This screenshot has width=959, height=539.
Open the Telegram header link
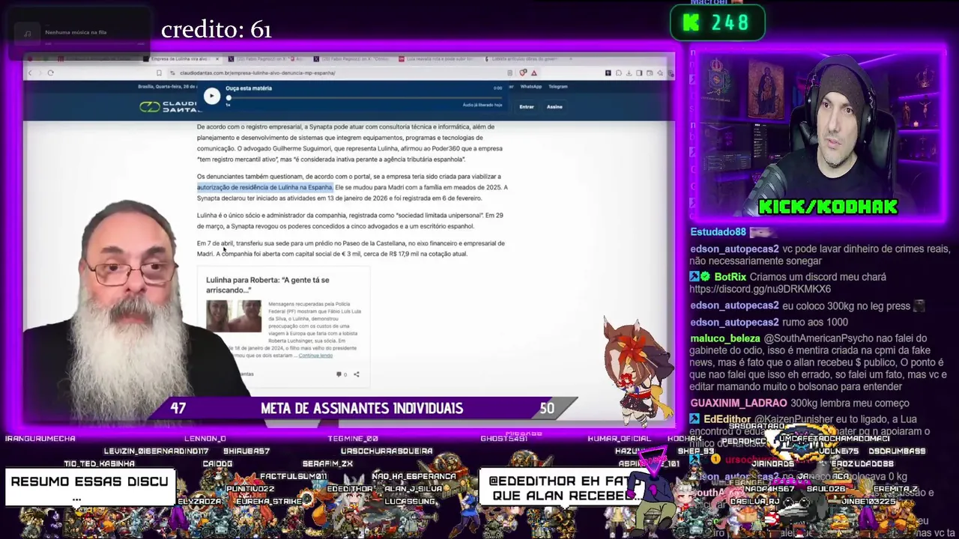(x=557, y=87)
